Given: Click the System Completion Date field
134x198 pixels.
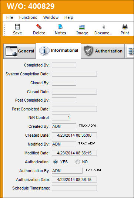Looking at the screenshot, I should pyautogui.click(x=74, y=74).
